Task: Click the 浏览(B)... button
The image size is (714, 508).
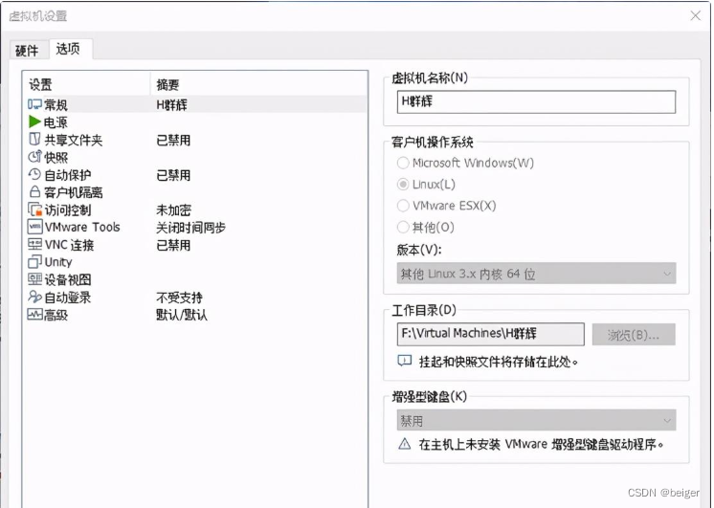Action: [x=634, y=335]
